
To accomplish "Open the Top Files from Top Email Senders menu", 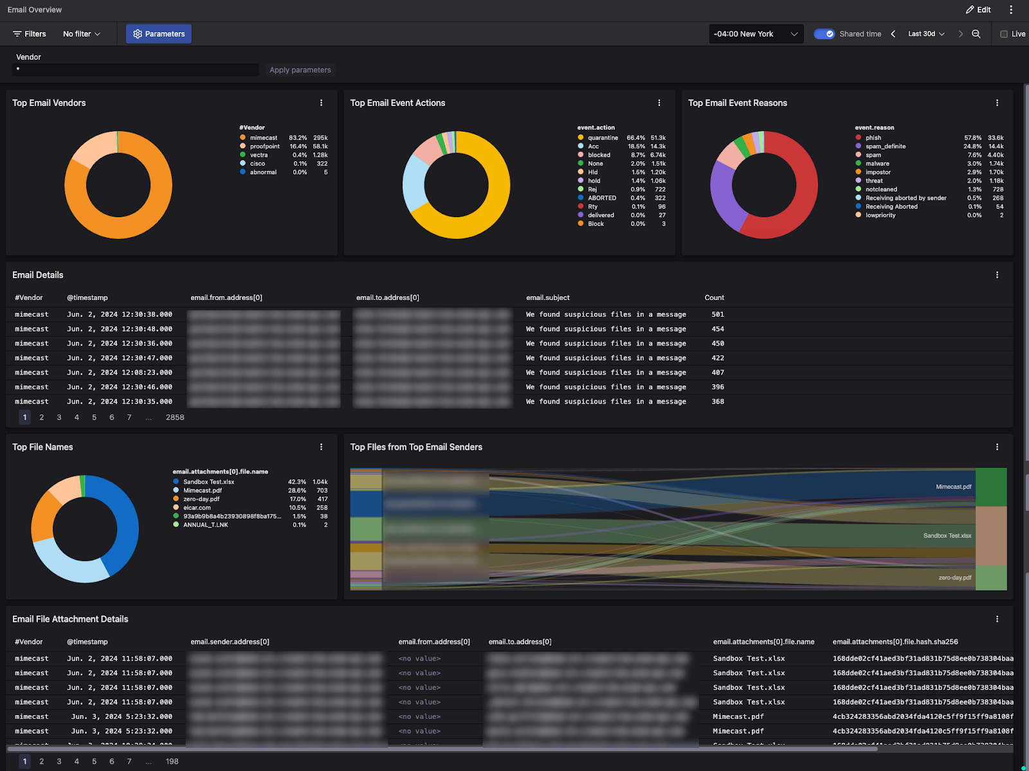I will click(x=997, y=447).
